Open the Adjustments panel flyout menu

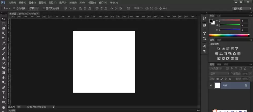pyautogui.click(x=250, y=40)
